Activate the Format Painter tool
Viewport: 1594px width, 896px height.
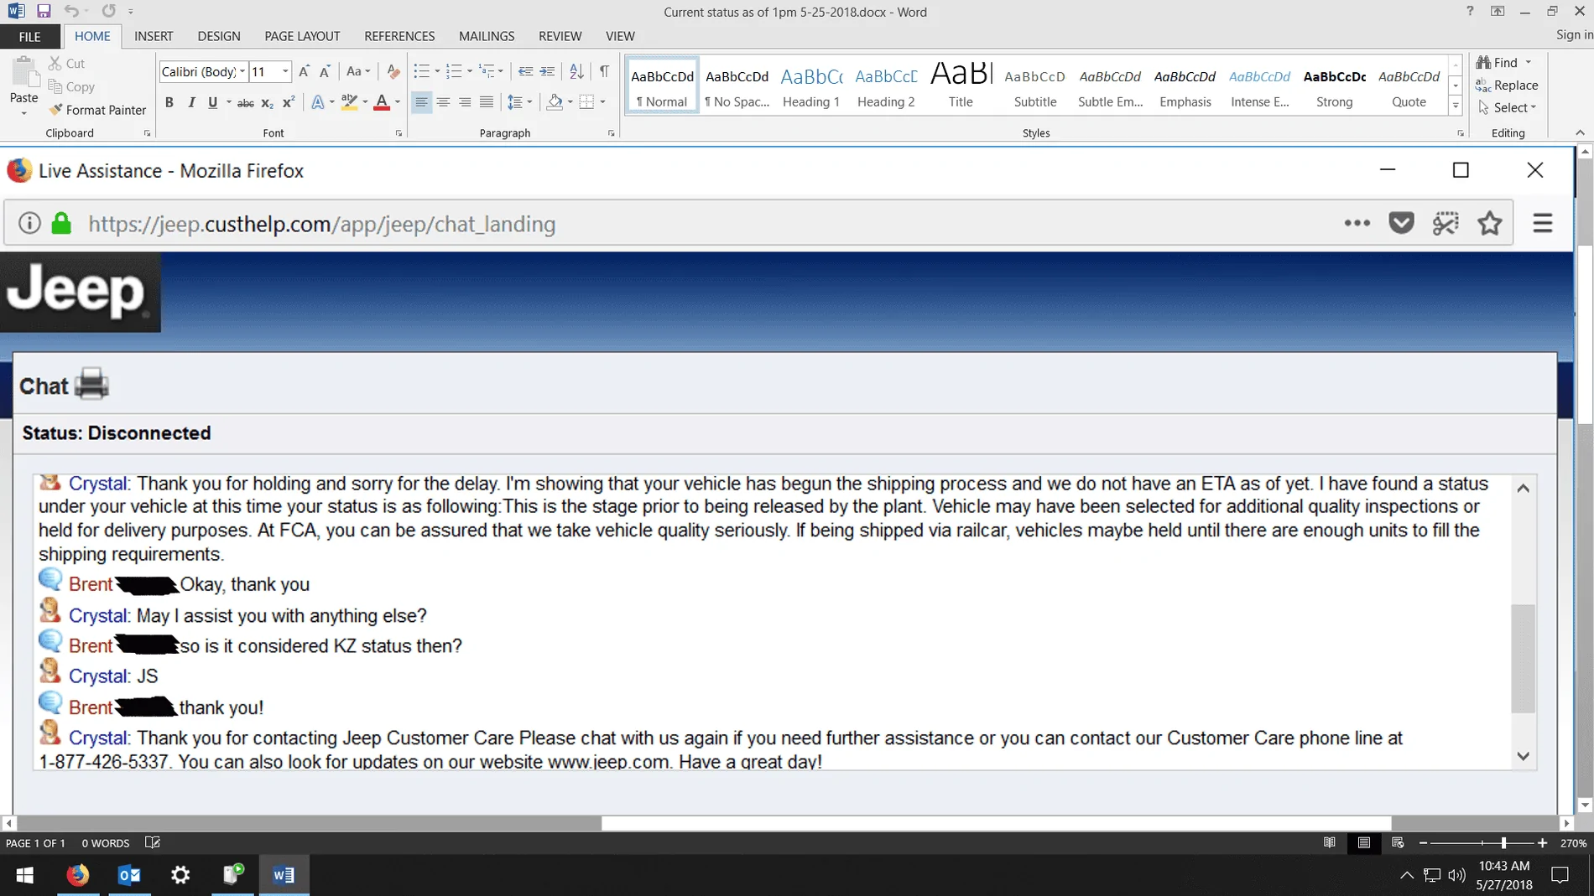97,110
